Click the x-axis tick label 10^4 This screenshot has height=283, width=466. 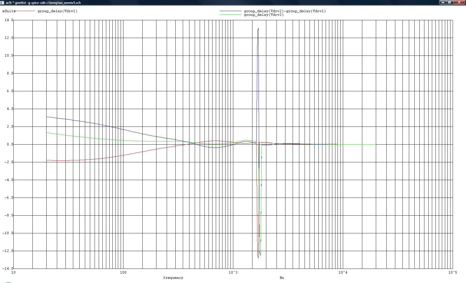343,272
